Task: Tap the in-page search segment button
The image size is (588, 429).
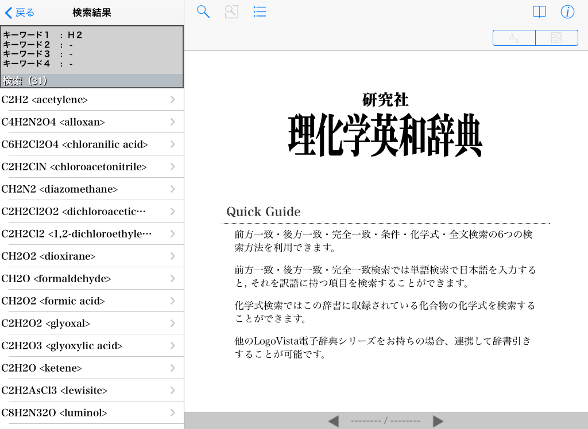Action: [x=556, y=38]
